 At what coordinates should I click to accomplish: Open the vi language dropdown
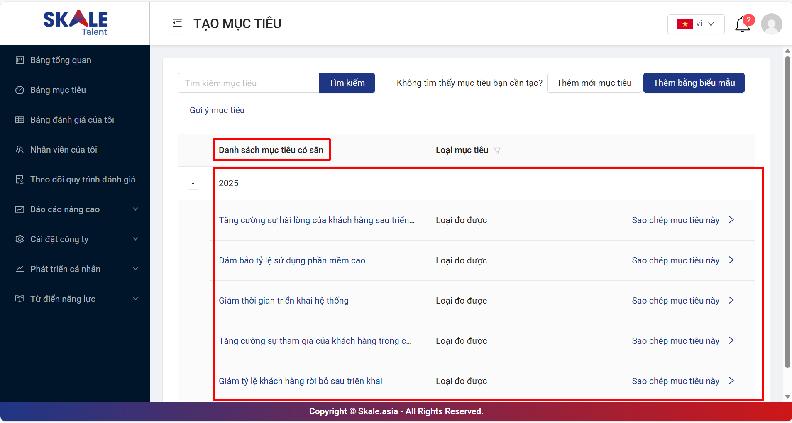[696, 24]
